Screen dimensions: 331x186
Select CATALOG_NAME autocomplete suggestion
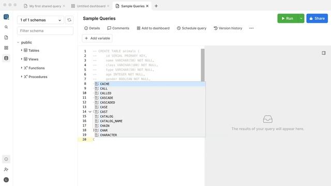point(150,121)
